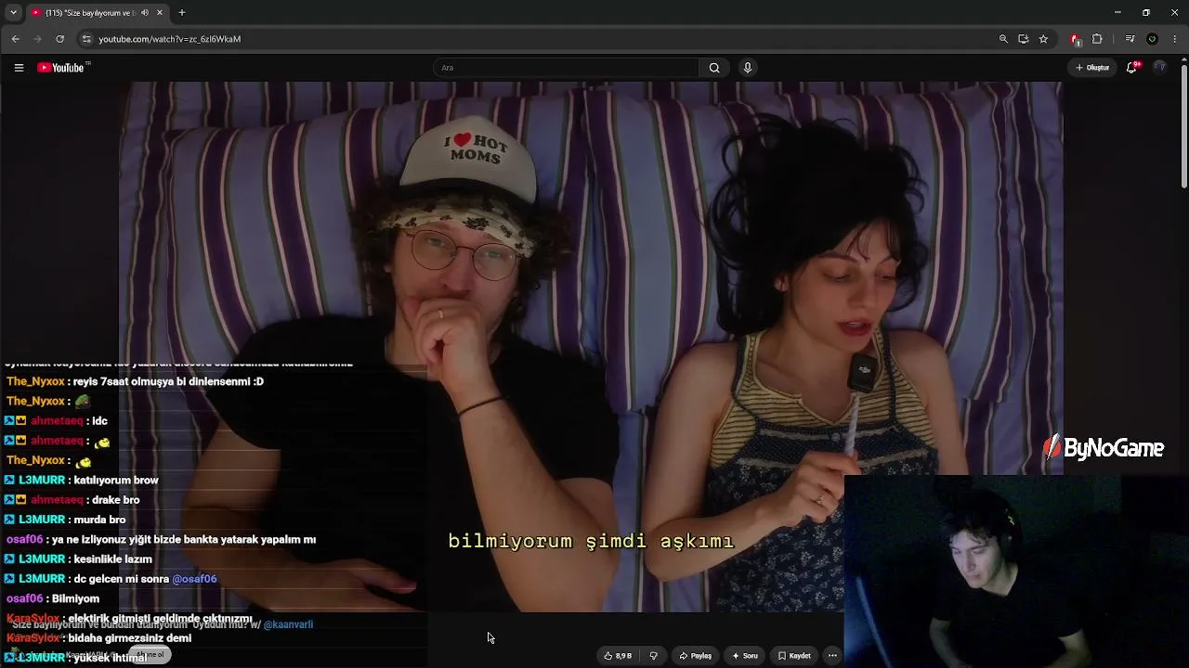Viewport: 1189px width, 668px height.
Task: Click chat message "katılıyorum brow"
Action: click(116, 480)
